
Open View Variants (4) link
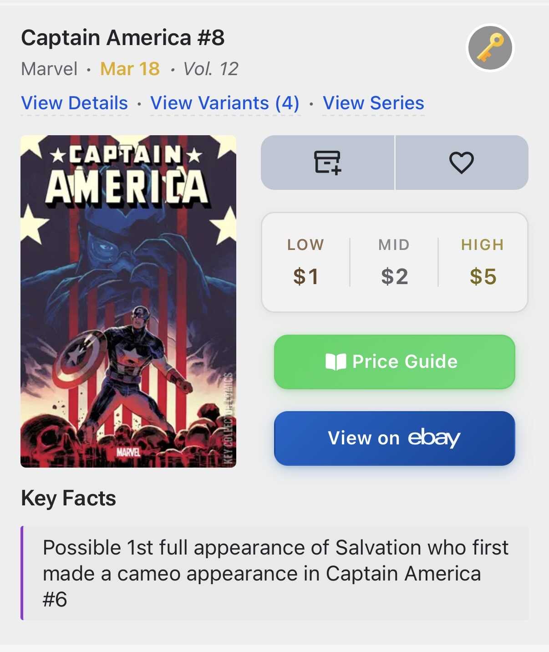225,103
